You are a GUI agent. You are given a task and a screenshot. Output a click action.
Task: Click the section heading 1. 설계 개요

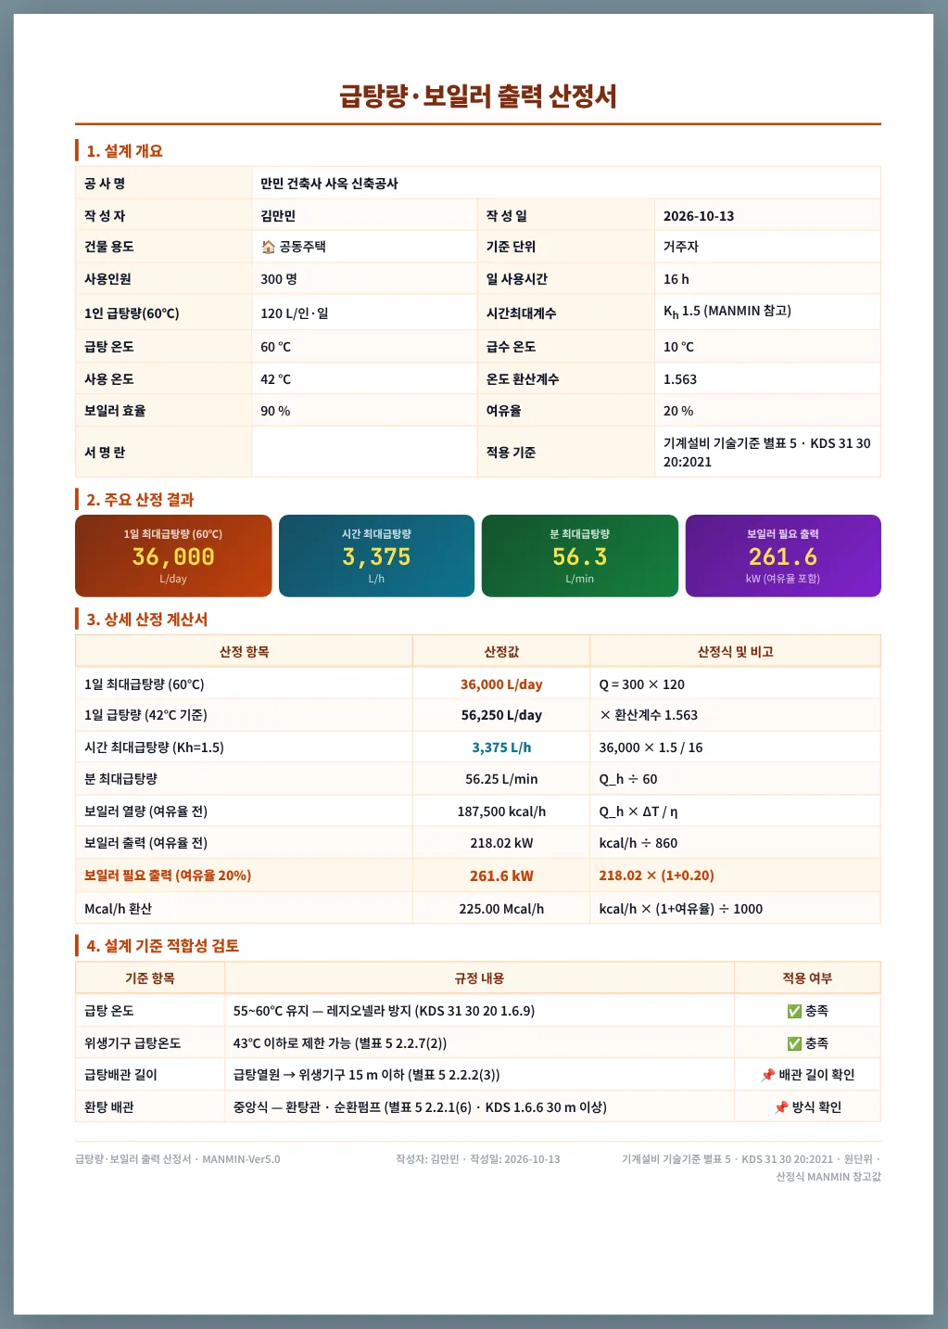(x=124, y=150)
